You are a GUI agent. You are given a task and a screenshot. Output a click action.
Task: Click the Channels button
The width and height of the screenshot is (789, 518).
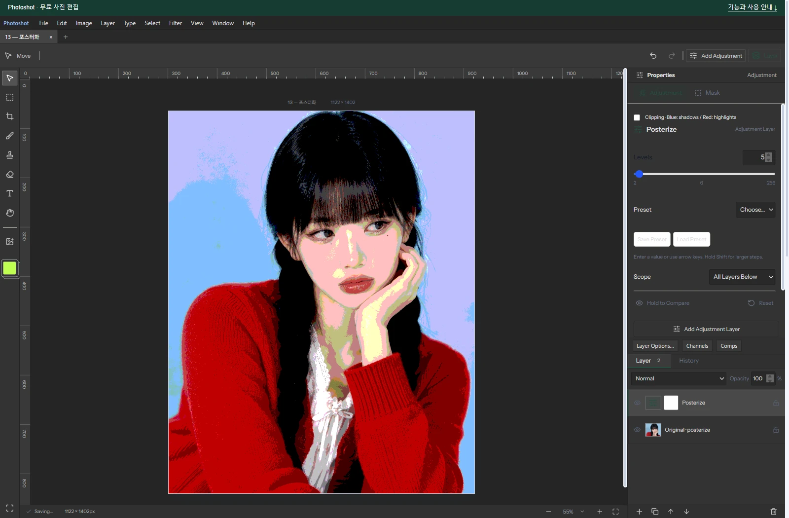pos(697,346)
